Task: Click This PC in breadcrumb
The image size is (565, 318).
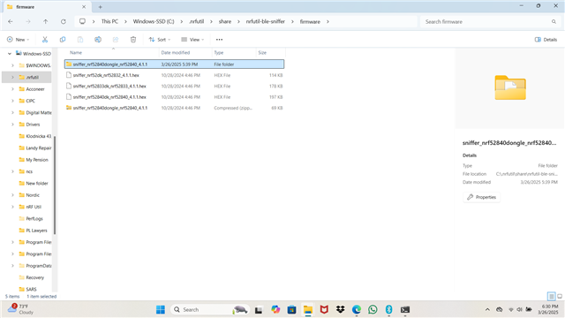Action: pyautogui.click(x=109, y=21)
